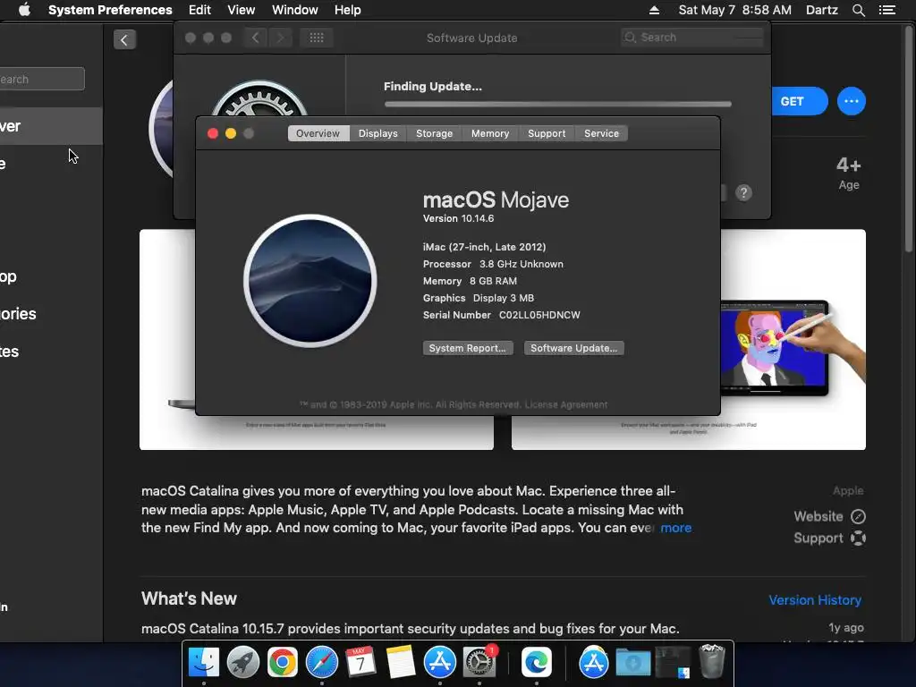Click the Software Update... button
Screen dimensions: 916x687
[x=573, y=348]
